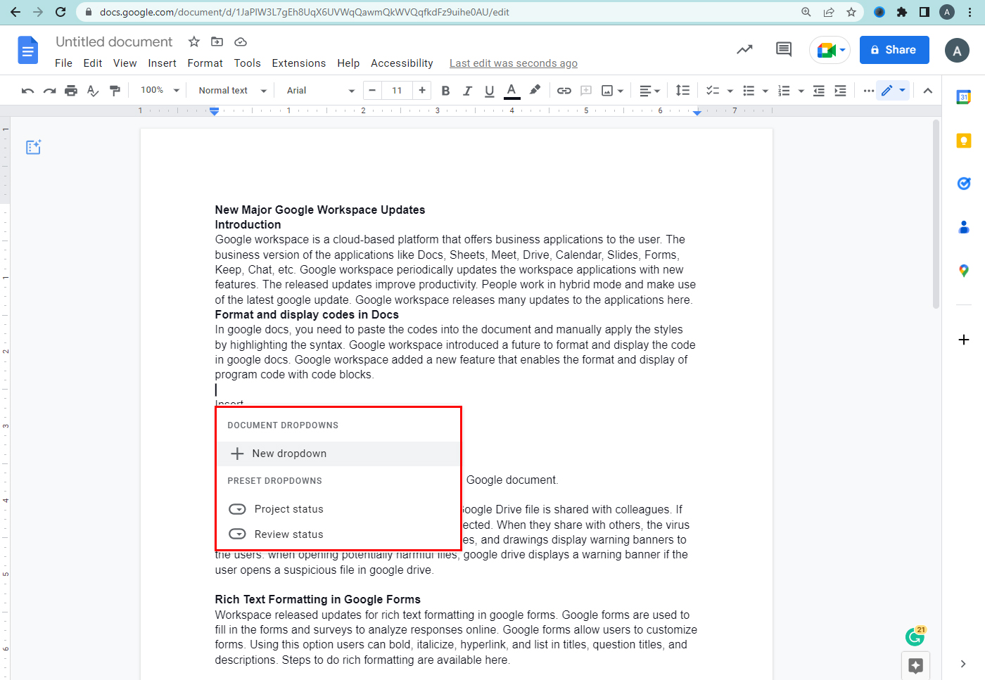Click the font size input field
The image size is (985, 680).
tap(397, 91)
